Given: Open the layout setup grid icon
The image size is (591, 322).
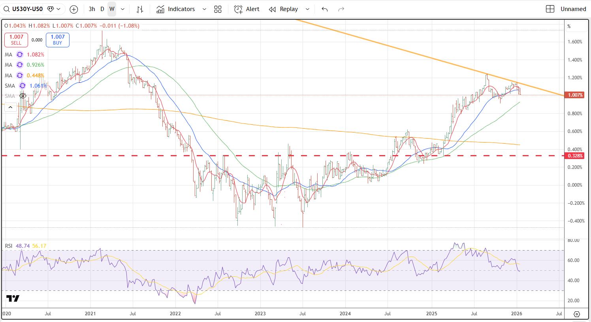Looking at the screenshot, I should [x=550, y=9].
